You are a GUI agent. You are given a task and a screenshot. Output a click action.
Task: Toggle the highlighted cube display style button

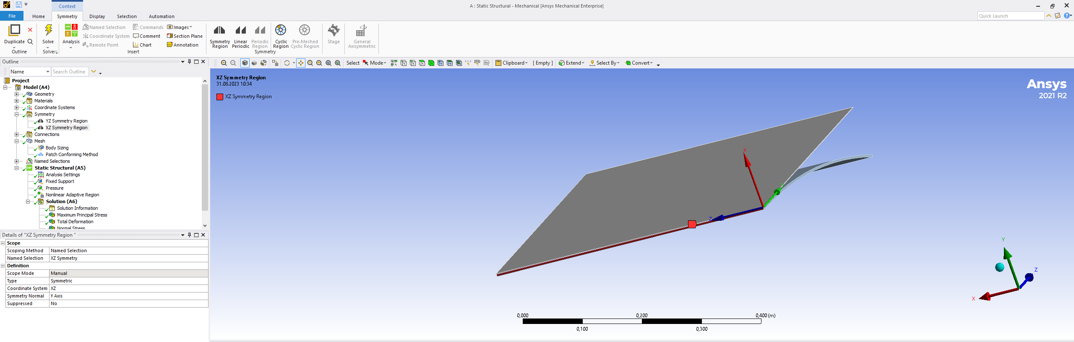245,63
